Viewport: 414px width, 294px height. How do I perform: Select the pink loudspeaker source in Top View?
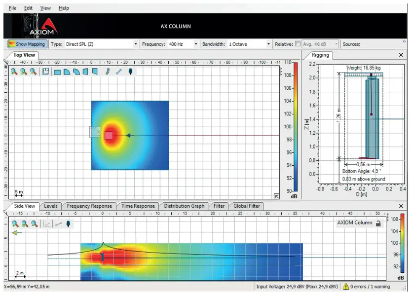pyautogui.click(x=109, y=135)
